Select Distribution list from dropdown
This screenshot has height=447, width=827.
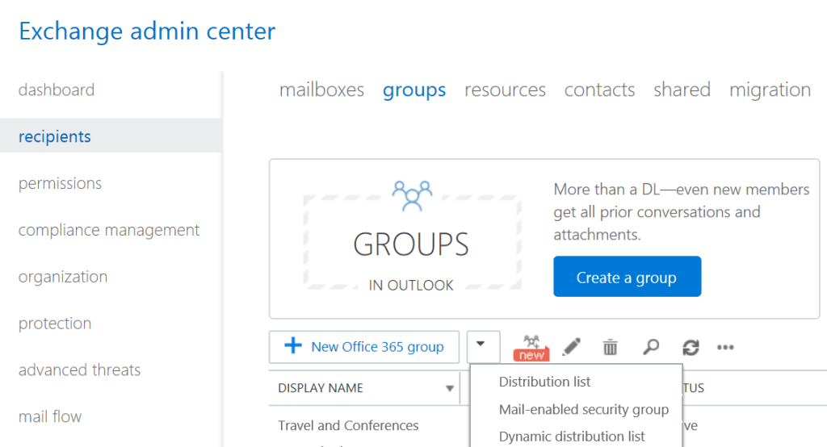coord(544,382)
